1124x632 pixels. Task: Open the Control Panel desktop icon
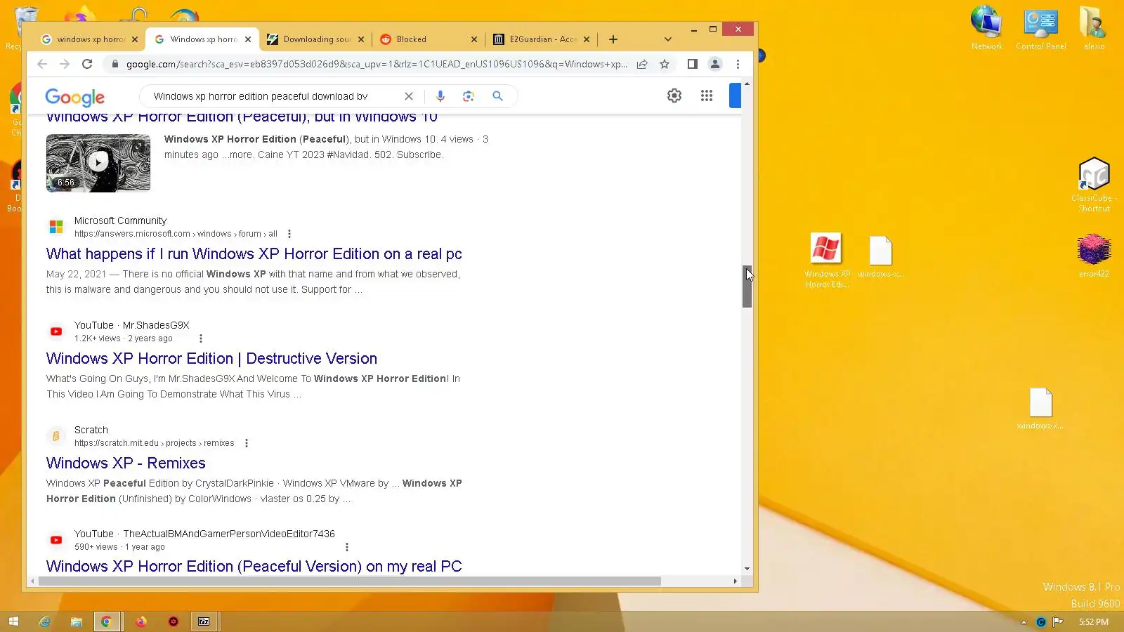(1040, 29)
